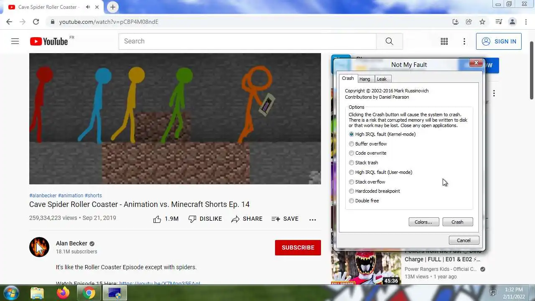Open the YouTube apps grid icon
535x301 pixels.
pyautogui.click(x=444, y=41)
